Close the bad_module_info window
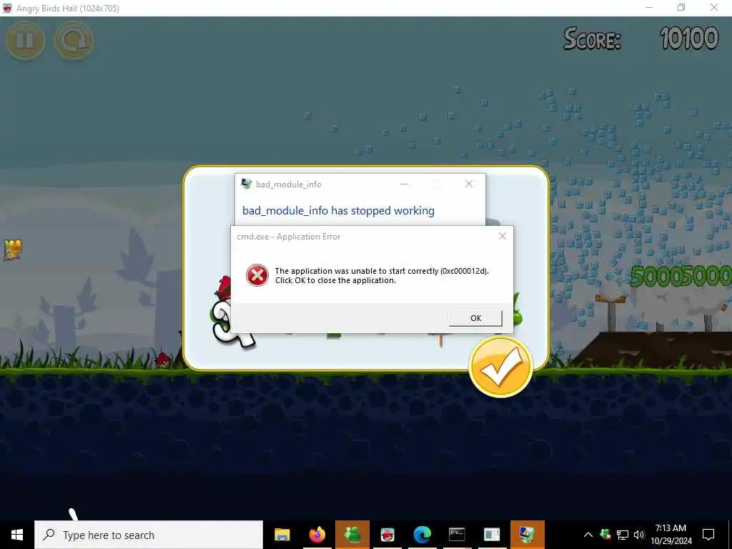This screenshot has height=549, width=732. tap(469, 184)
